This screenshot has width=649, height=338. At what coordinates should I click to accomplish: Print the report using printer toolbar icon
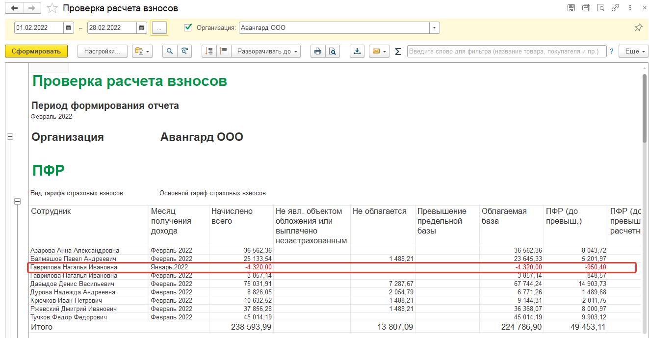click(x=318, y=51)
